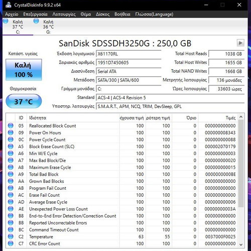Click the Όριο column header
Image resolution: width=251 pixels, height=251 pixels.
185,118
